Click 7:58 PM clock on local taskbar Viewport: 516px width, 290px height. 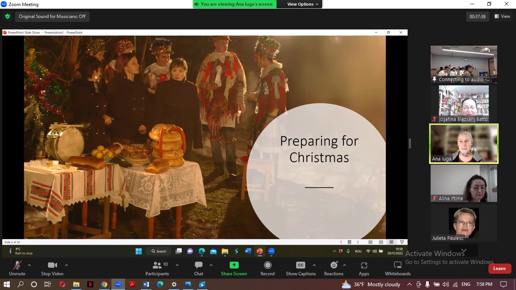coord(484,284)
